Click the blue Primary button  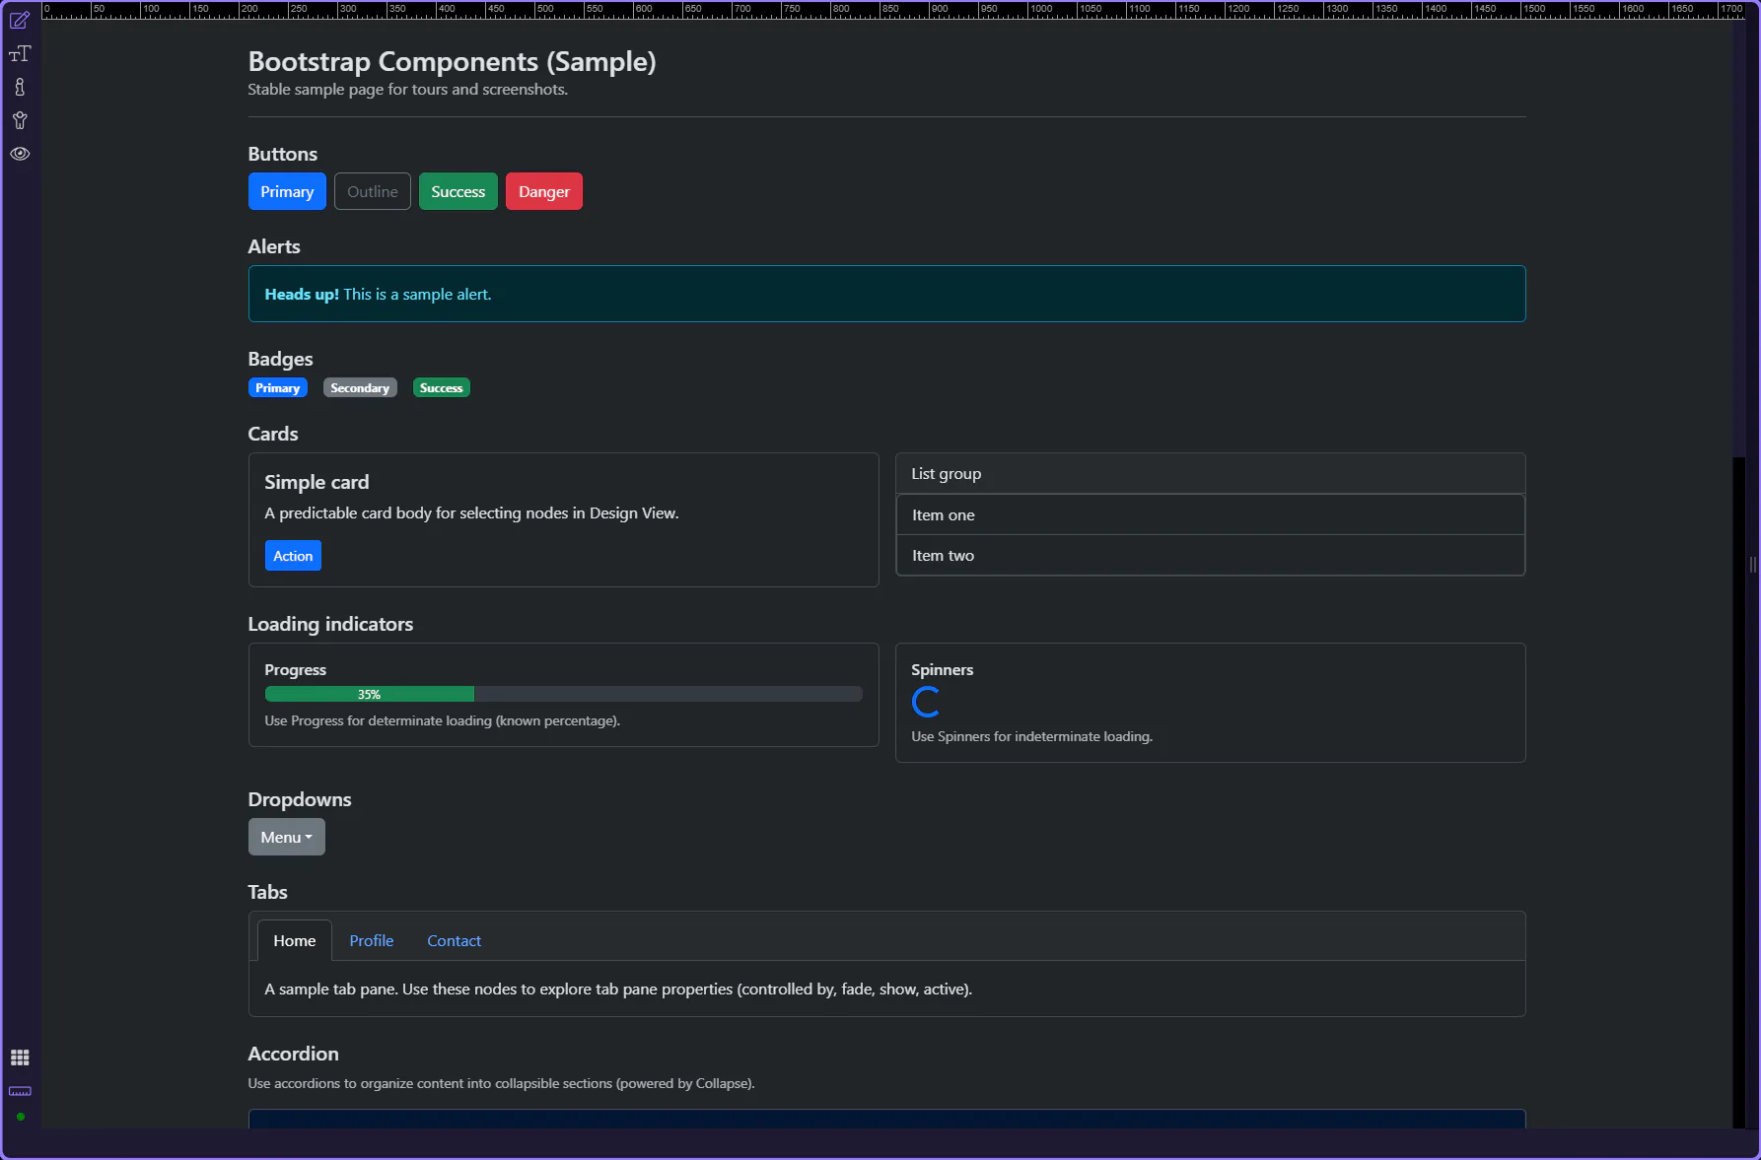287,192
